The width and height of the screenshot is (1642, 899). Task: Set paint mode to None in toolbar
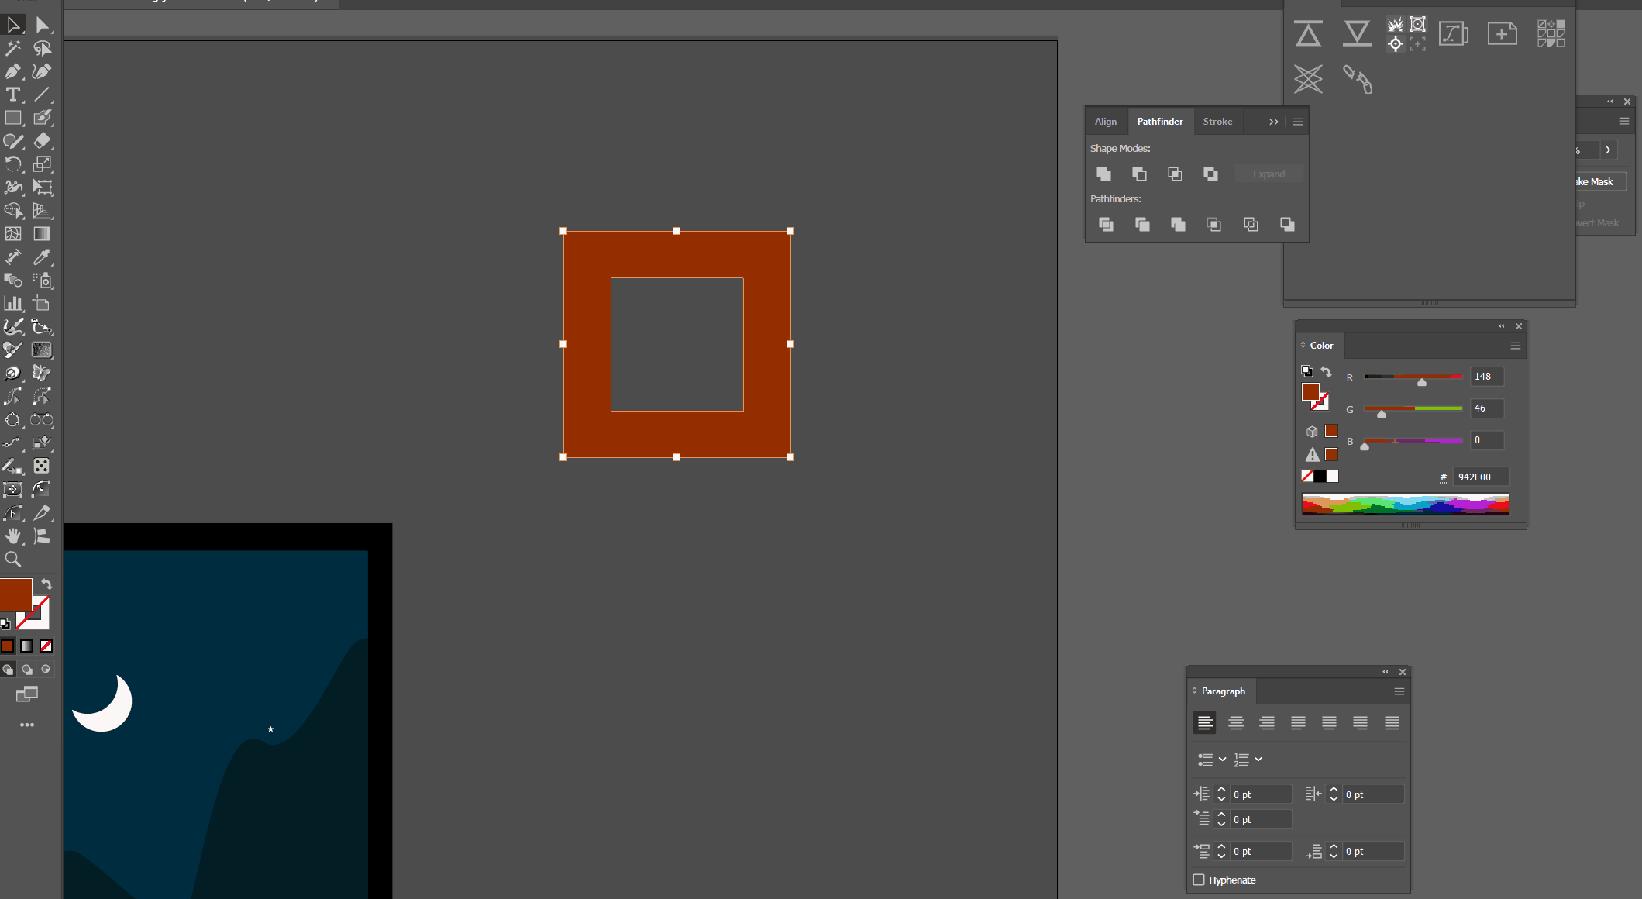(46, 646)
